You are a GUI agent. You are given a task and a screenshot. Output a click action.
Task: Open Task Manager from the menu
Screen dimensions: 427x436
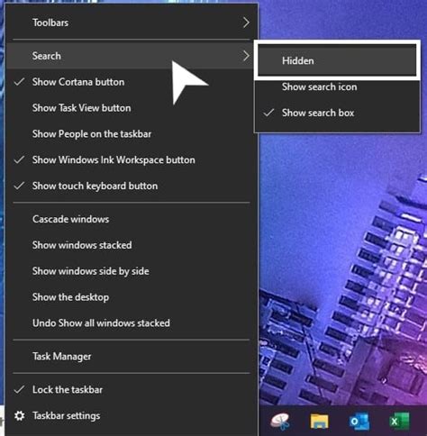[132, 357]
